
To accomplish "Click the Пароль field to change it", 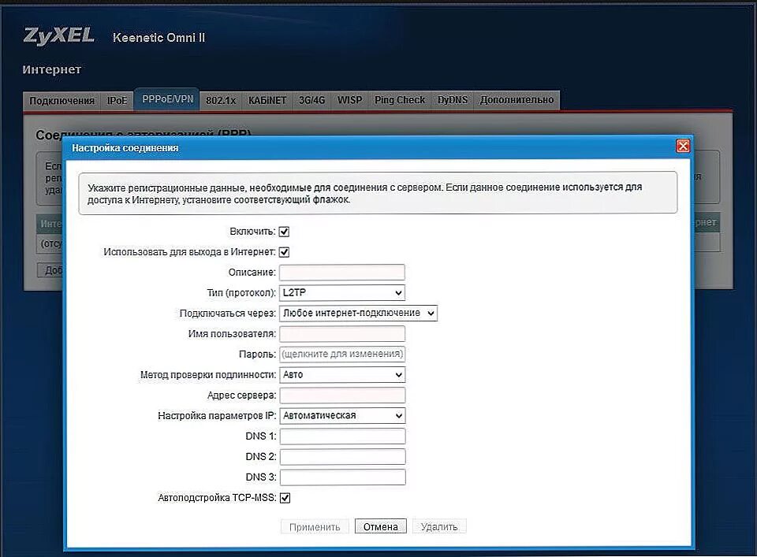I will pyautogui.click(x=342, y=354).
